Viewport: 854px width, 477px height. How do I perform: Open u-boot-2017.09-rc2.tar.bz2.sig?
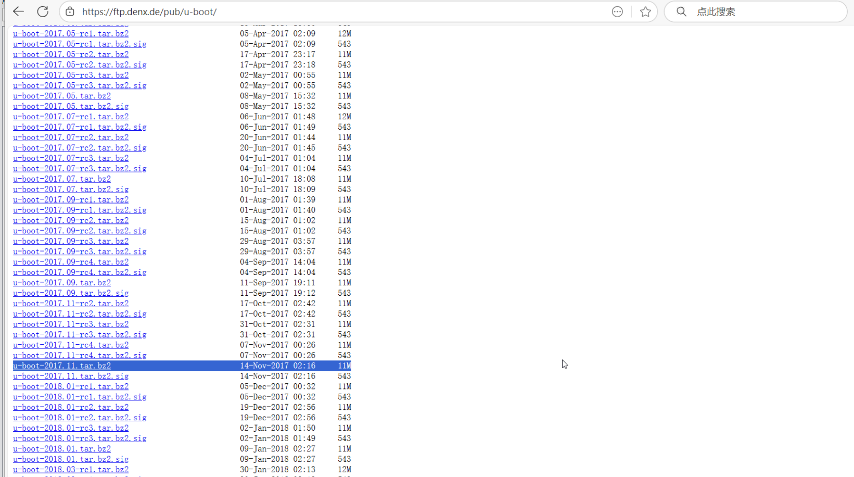tap(80, 231)
